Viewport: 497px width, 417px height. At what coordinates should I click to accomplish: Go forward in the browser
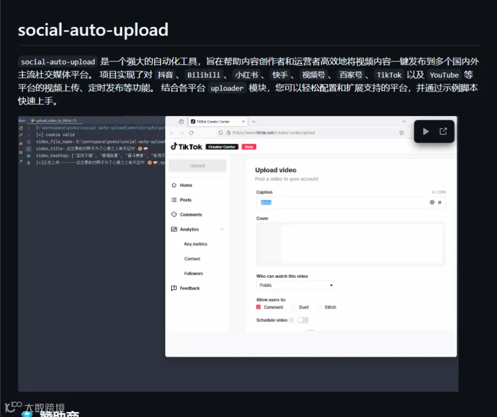pos(181,133)
